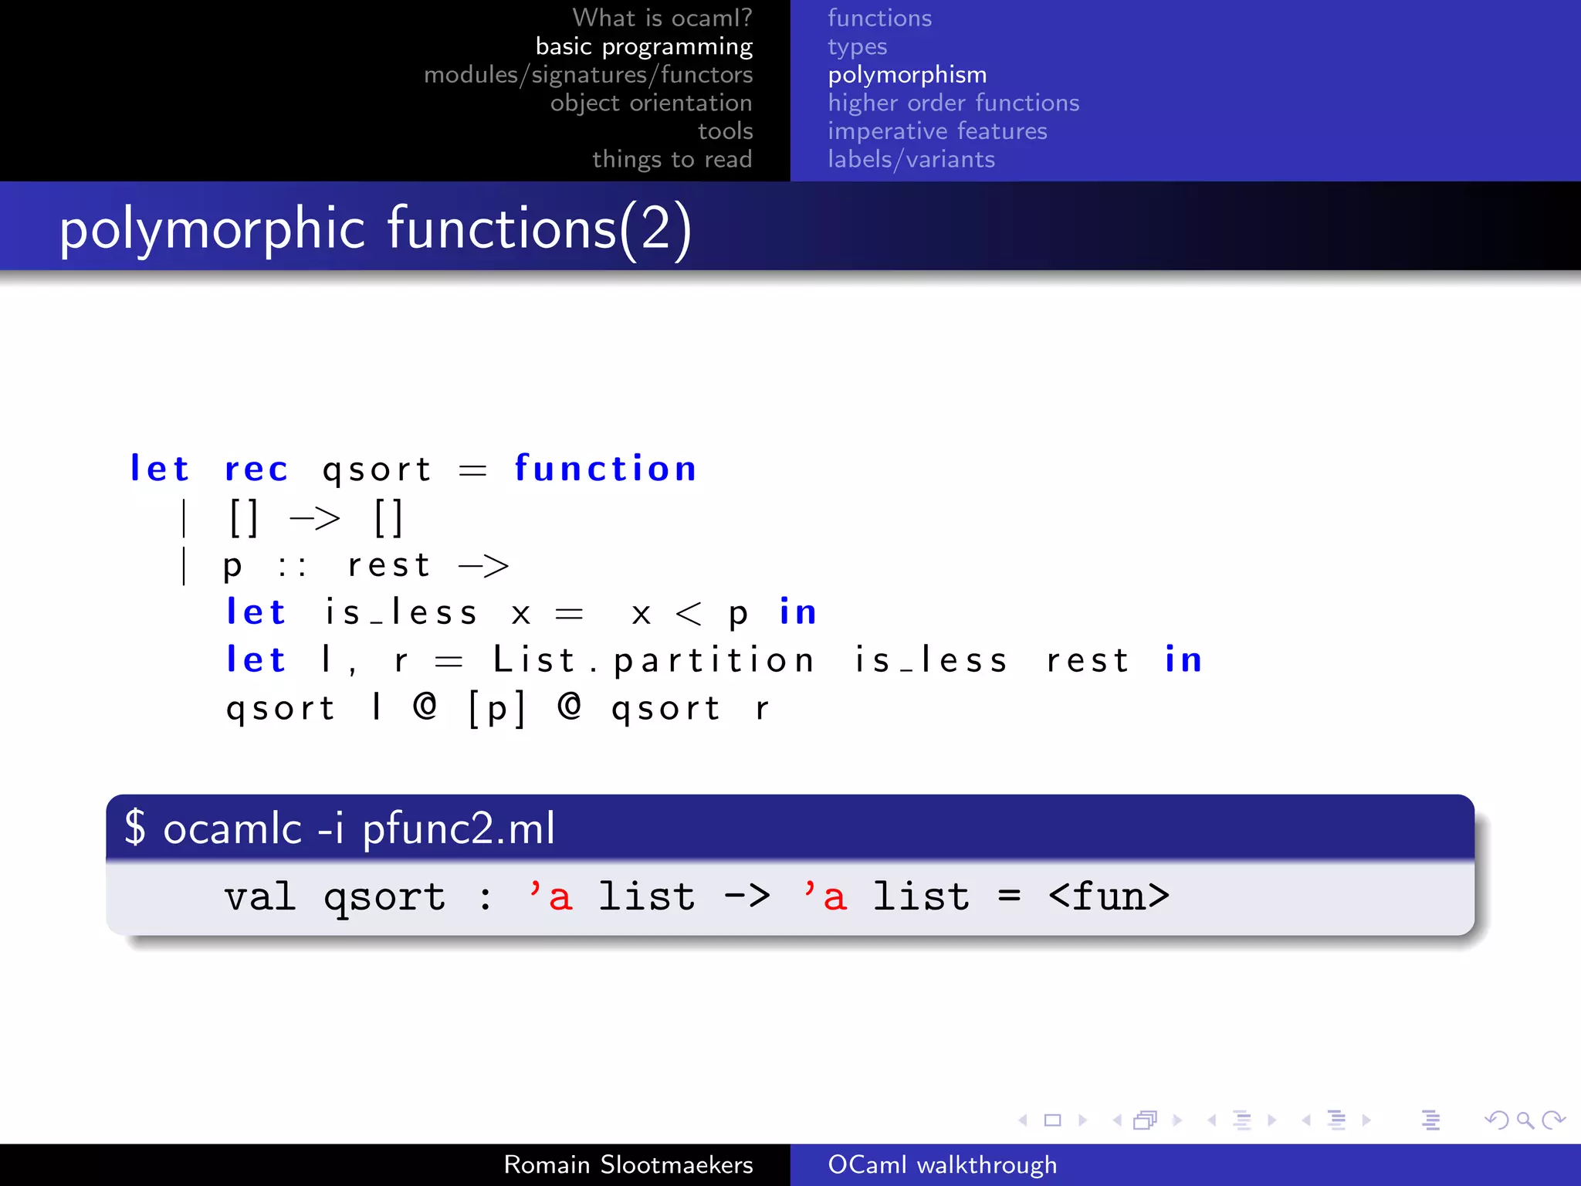Open the 'tools' section

click(x=726, y=131)
